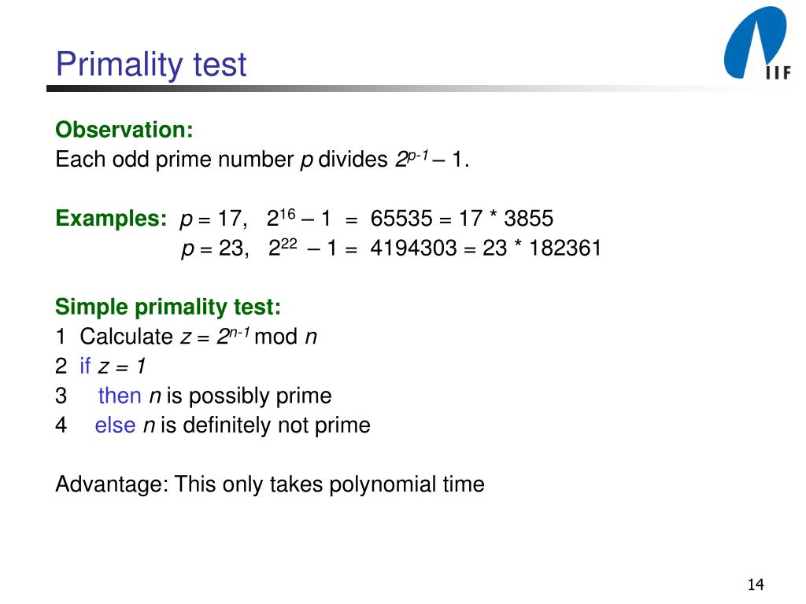The image size is (806, 604).
Task: Click the number 4194303 in second example
Action: point(413,248)
